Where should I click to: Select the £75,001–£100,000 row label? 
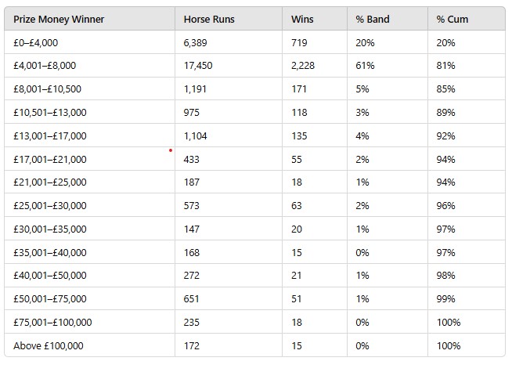pos(52,323)
